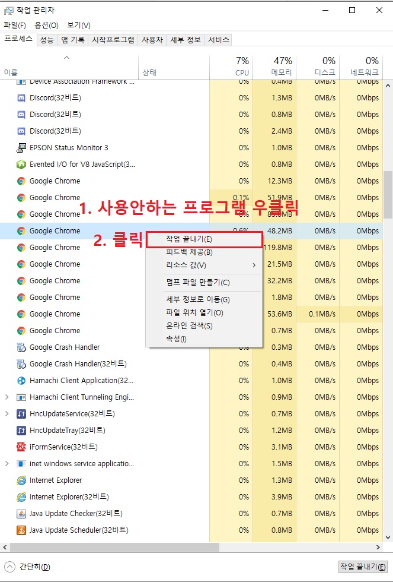This screenshot has height=582, width=393.
Task: Click the vertical scrollbar down arrow
Action: (388, 537)
